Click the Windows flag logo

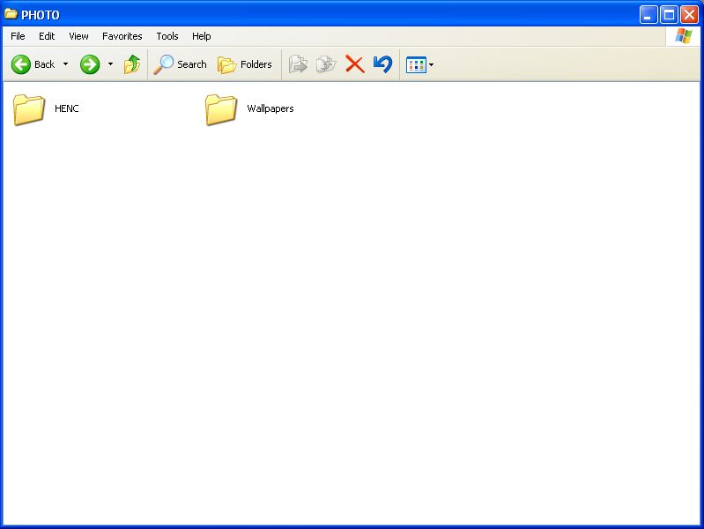(x=684, y=36)
